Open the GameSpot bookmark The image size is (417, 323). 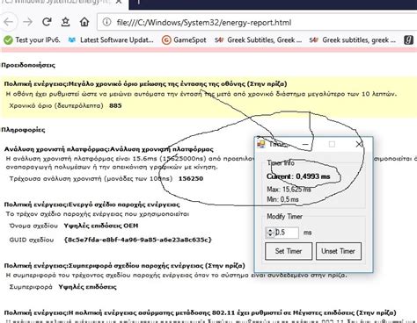click(184, 39)
